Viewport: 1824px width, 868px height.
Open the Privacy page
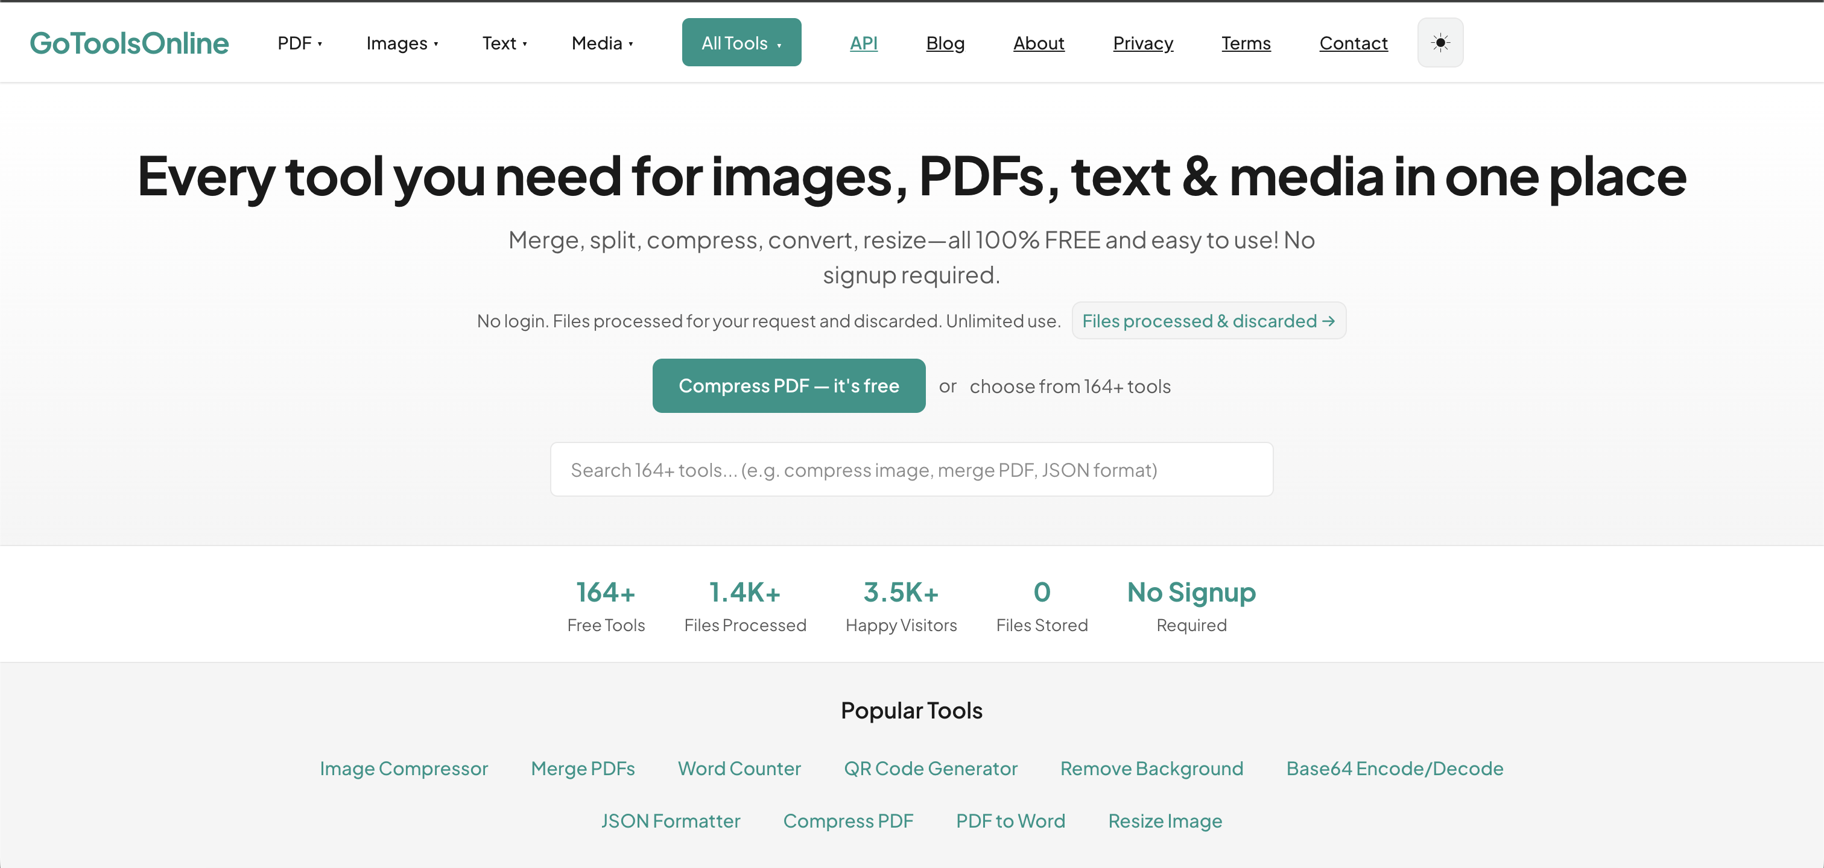[x=1142, y=43]
